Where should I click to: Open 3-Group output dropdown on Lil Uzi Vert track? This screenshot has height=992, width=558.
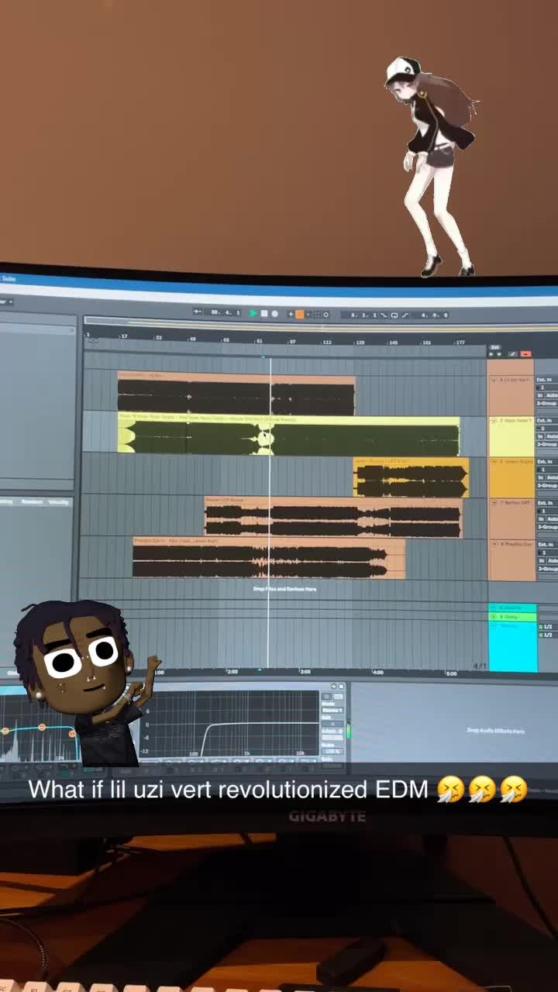[547, 404]
